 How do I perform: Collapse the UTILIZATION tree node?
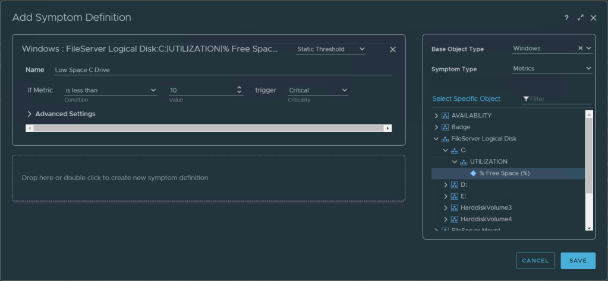point(455,162)
